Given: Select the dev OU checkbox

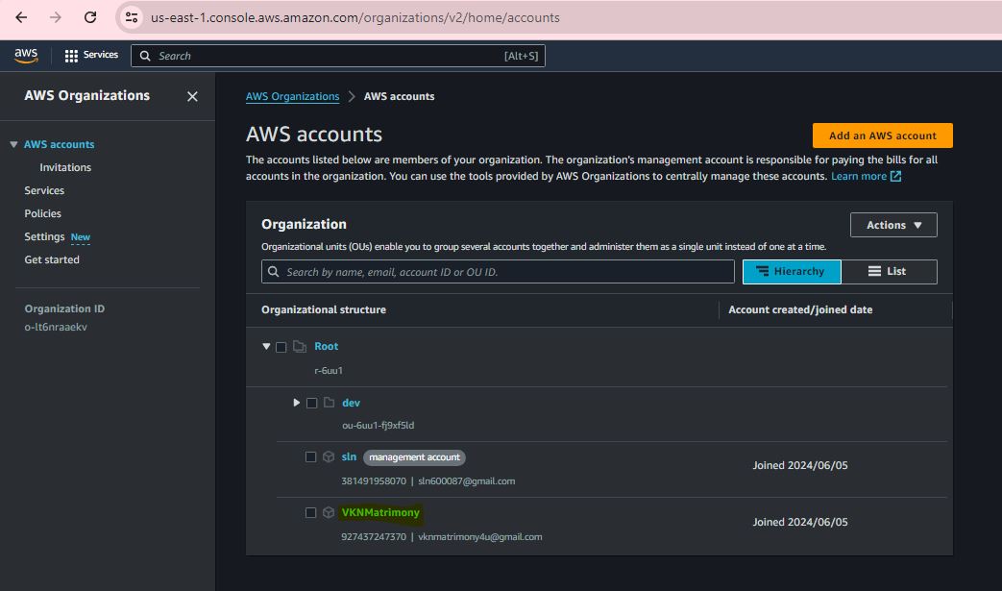Looking at the screenshot, I should (311, 403).
